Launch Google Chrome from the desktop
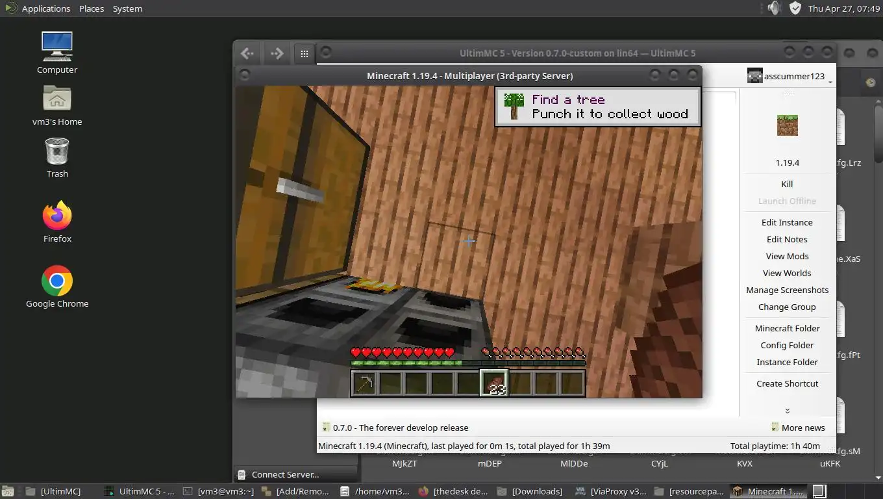Image resolution: width=883 pixels, height=499 pixels. tap(57, 281)
